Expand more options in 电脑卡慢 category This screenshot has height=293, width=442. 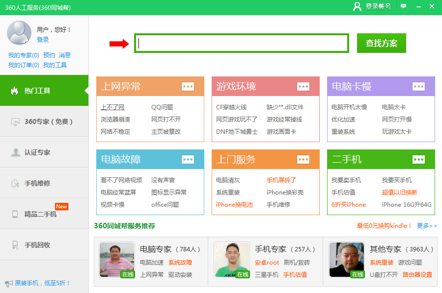click(x=418, y=87)
